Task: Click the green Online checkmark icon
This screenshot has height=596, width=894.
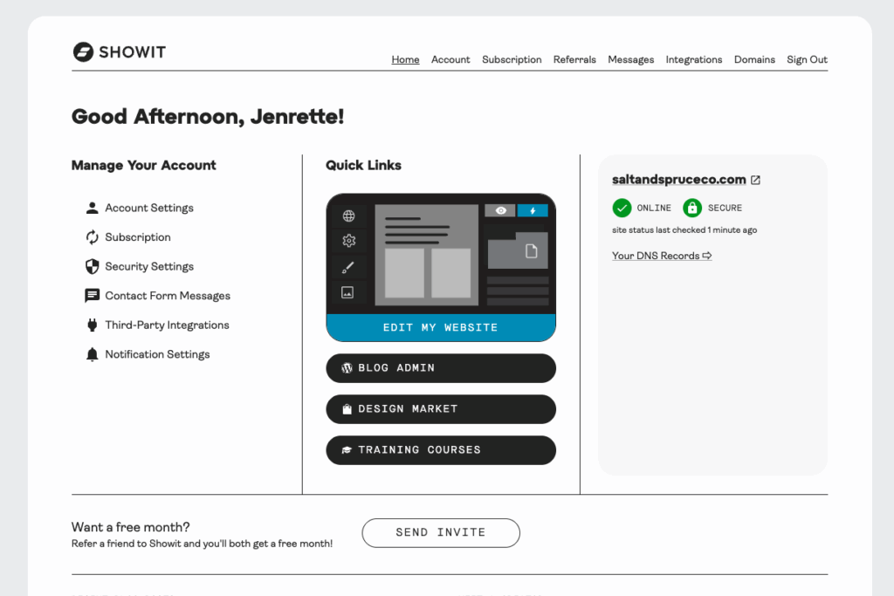Action: tap(622, 208)
